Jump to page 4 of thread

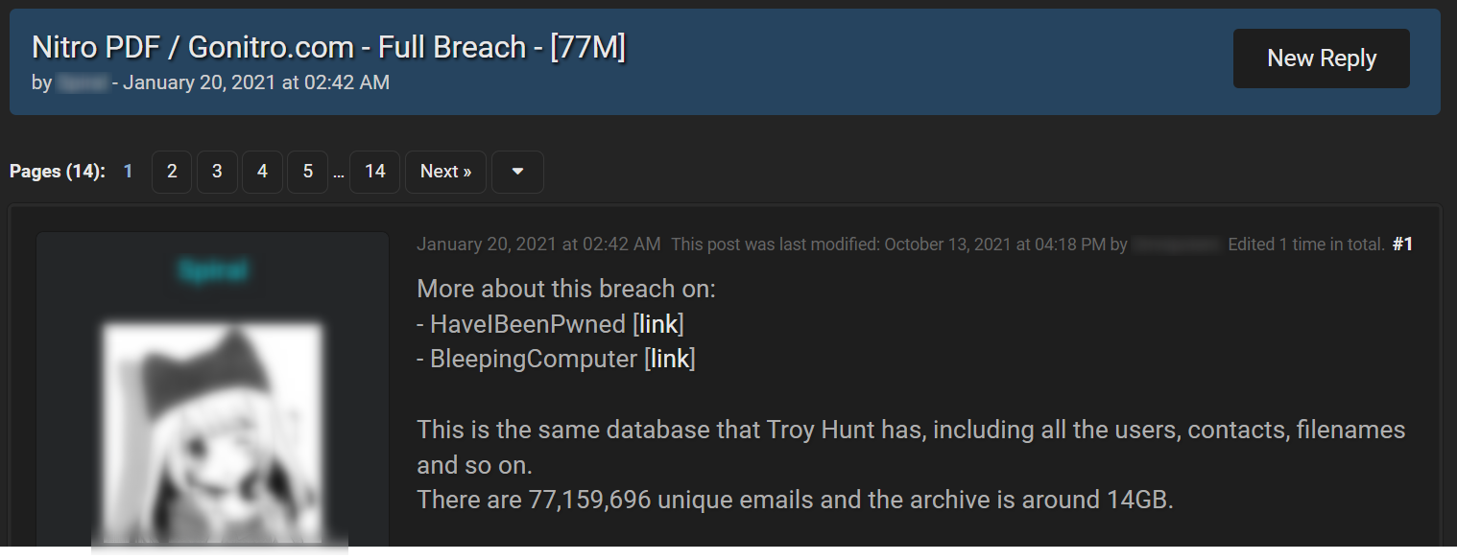click(x=262, y=172)
